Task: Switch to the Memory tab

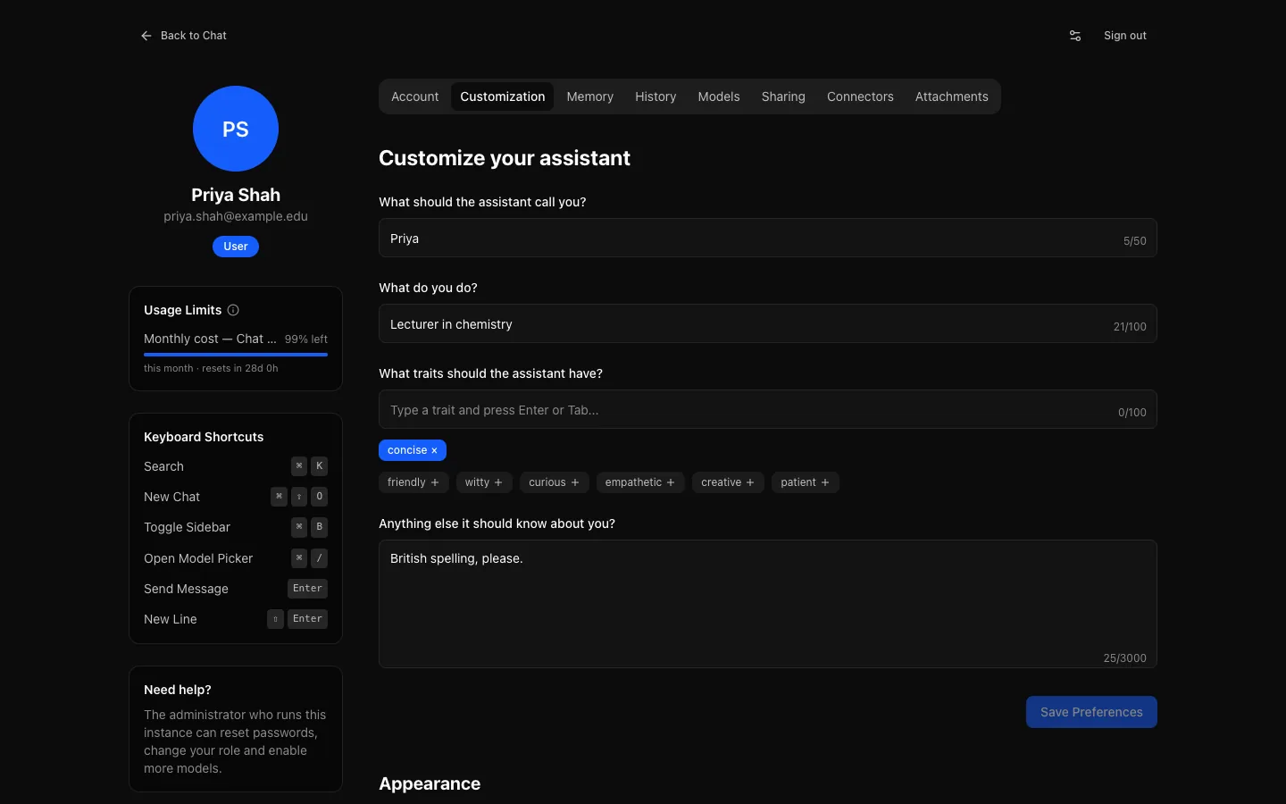Action: coord(590,96)
